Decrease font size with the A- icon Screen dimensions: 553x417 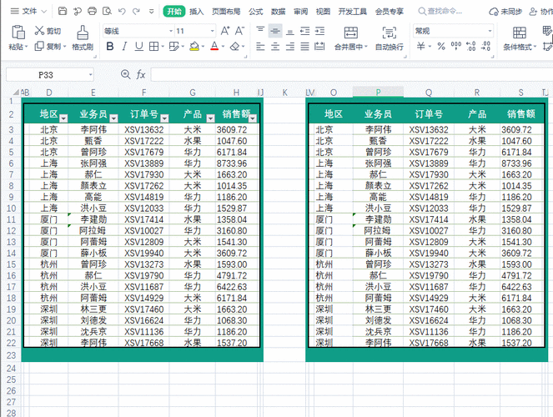pyautogui.click(x=239, y=31)
